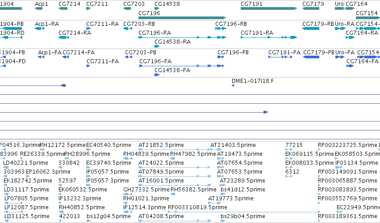Select EST AT21403.5prime
Viewport: 380px width, 223px height.
pos(233,145)
